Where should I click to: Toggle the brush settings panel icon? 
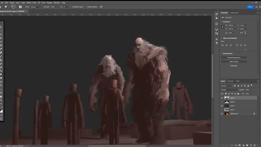click(20, 7)
